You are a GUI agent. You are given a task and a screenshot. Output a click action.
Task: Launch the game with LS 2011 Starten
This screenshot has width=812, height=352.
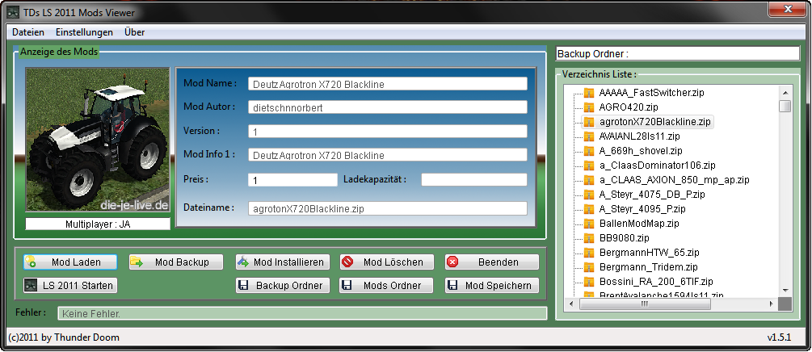coord(70,285)
